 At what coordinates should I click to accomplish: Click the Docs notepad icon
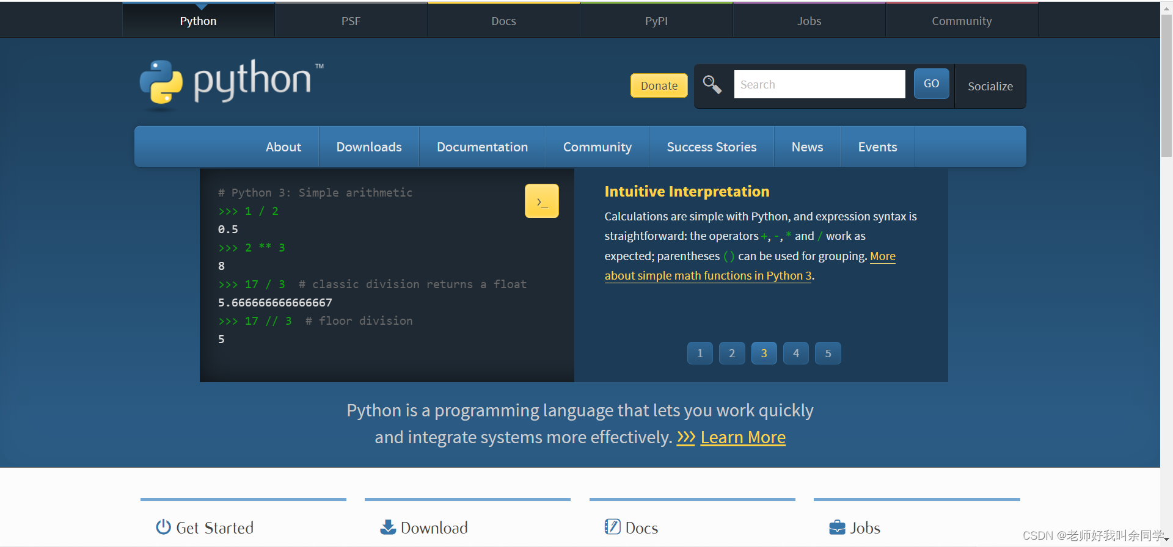point(612,527)
